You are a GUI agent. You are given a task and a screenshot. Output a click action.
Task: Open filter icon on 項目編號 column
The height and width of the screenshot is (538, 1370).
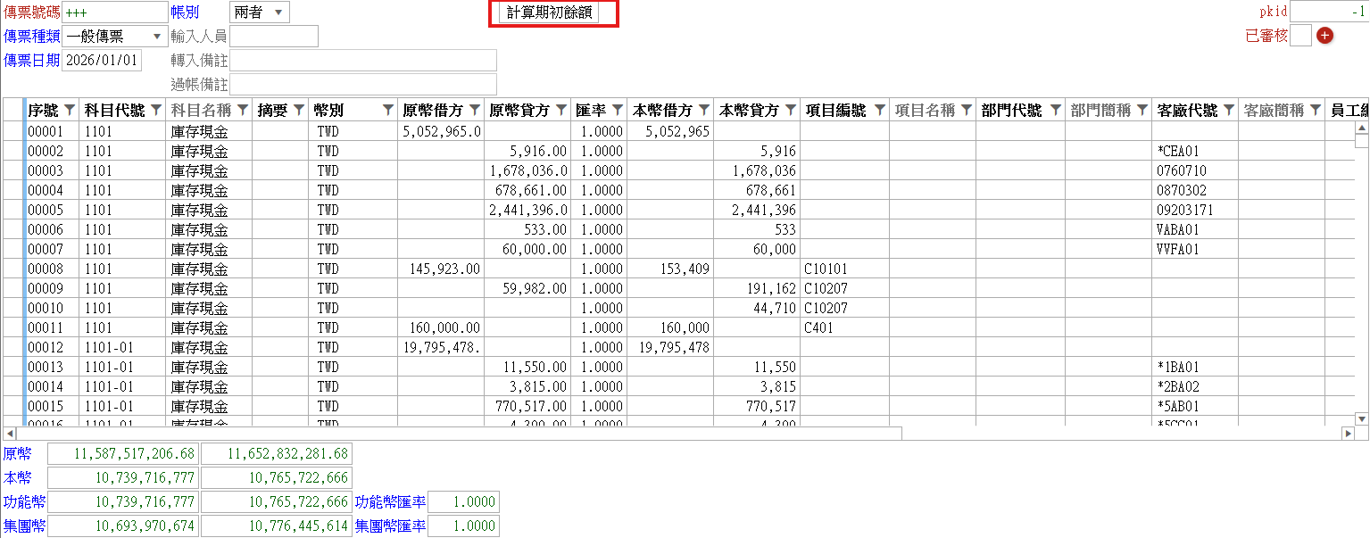coord(879,110)
